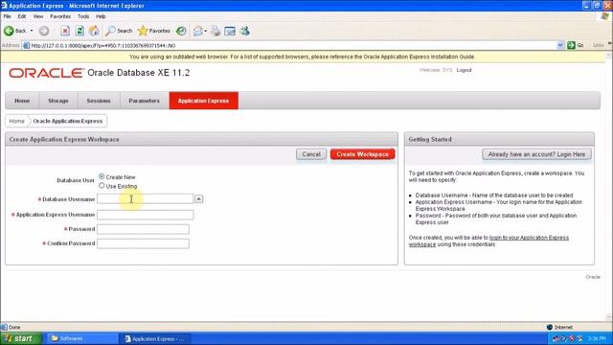Click the Oracle logo
613x345 pixels.
pos(46,73)
